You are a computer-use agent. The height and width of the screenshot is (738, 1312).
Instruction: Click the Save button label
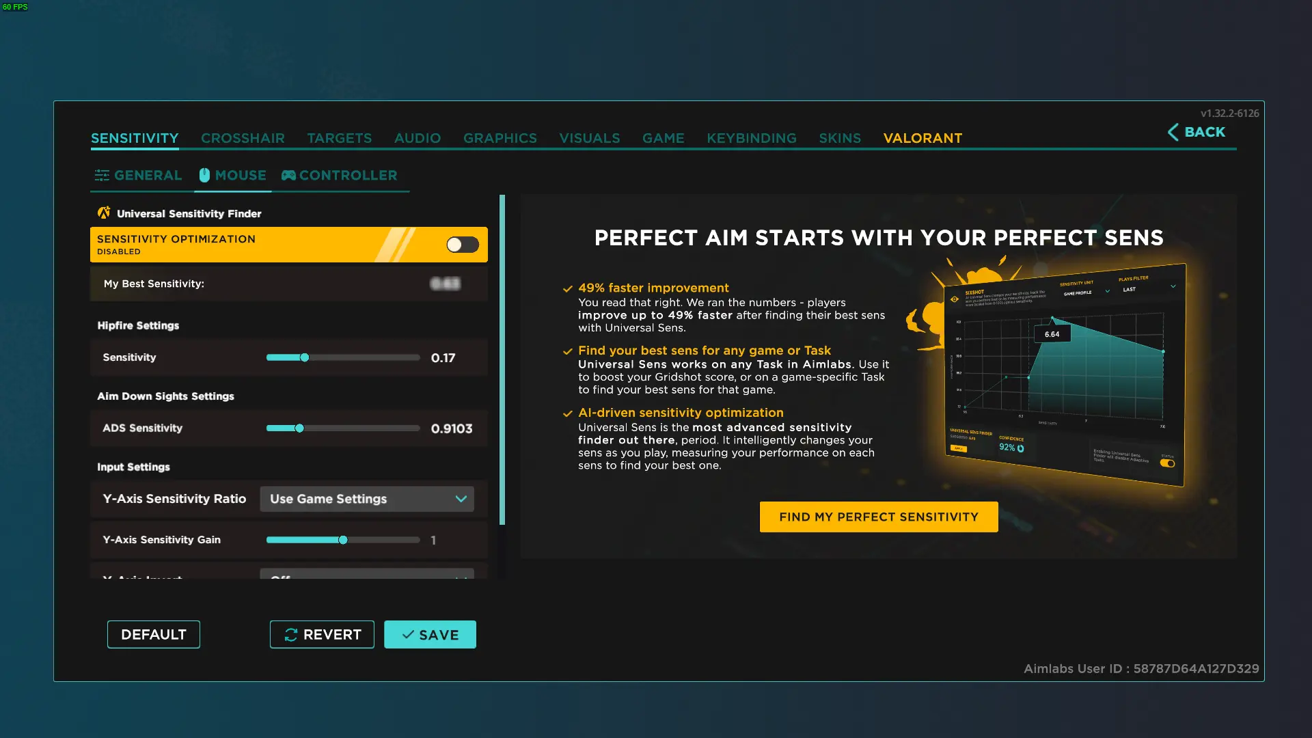[439, 635]
